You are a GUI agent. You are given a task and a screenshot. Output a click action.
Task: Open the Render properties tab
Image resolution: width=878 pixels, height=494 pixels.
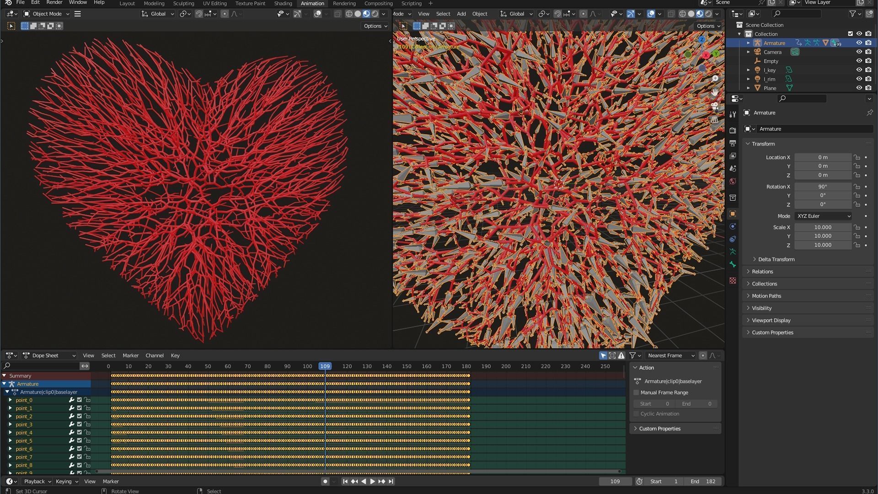[733, 130]
